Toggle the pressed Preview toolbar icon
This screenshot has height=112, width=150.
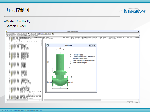(29, 34)
